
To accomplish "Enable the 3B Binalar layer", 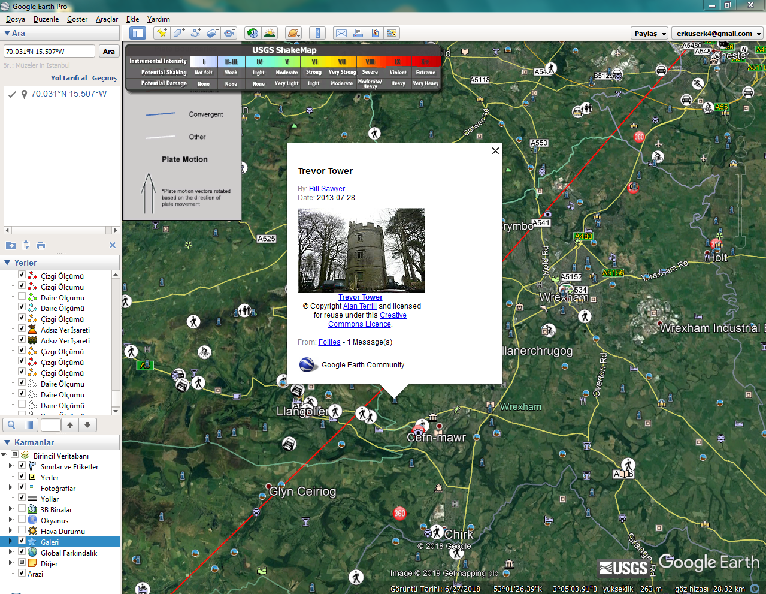I will [x=22, y=509].
